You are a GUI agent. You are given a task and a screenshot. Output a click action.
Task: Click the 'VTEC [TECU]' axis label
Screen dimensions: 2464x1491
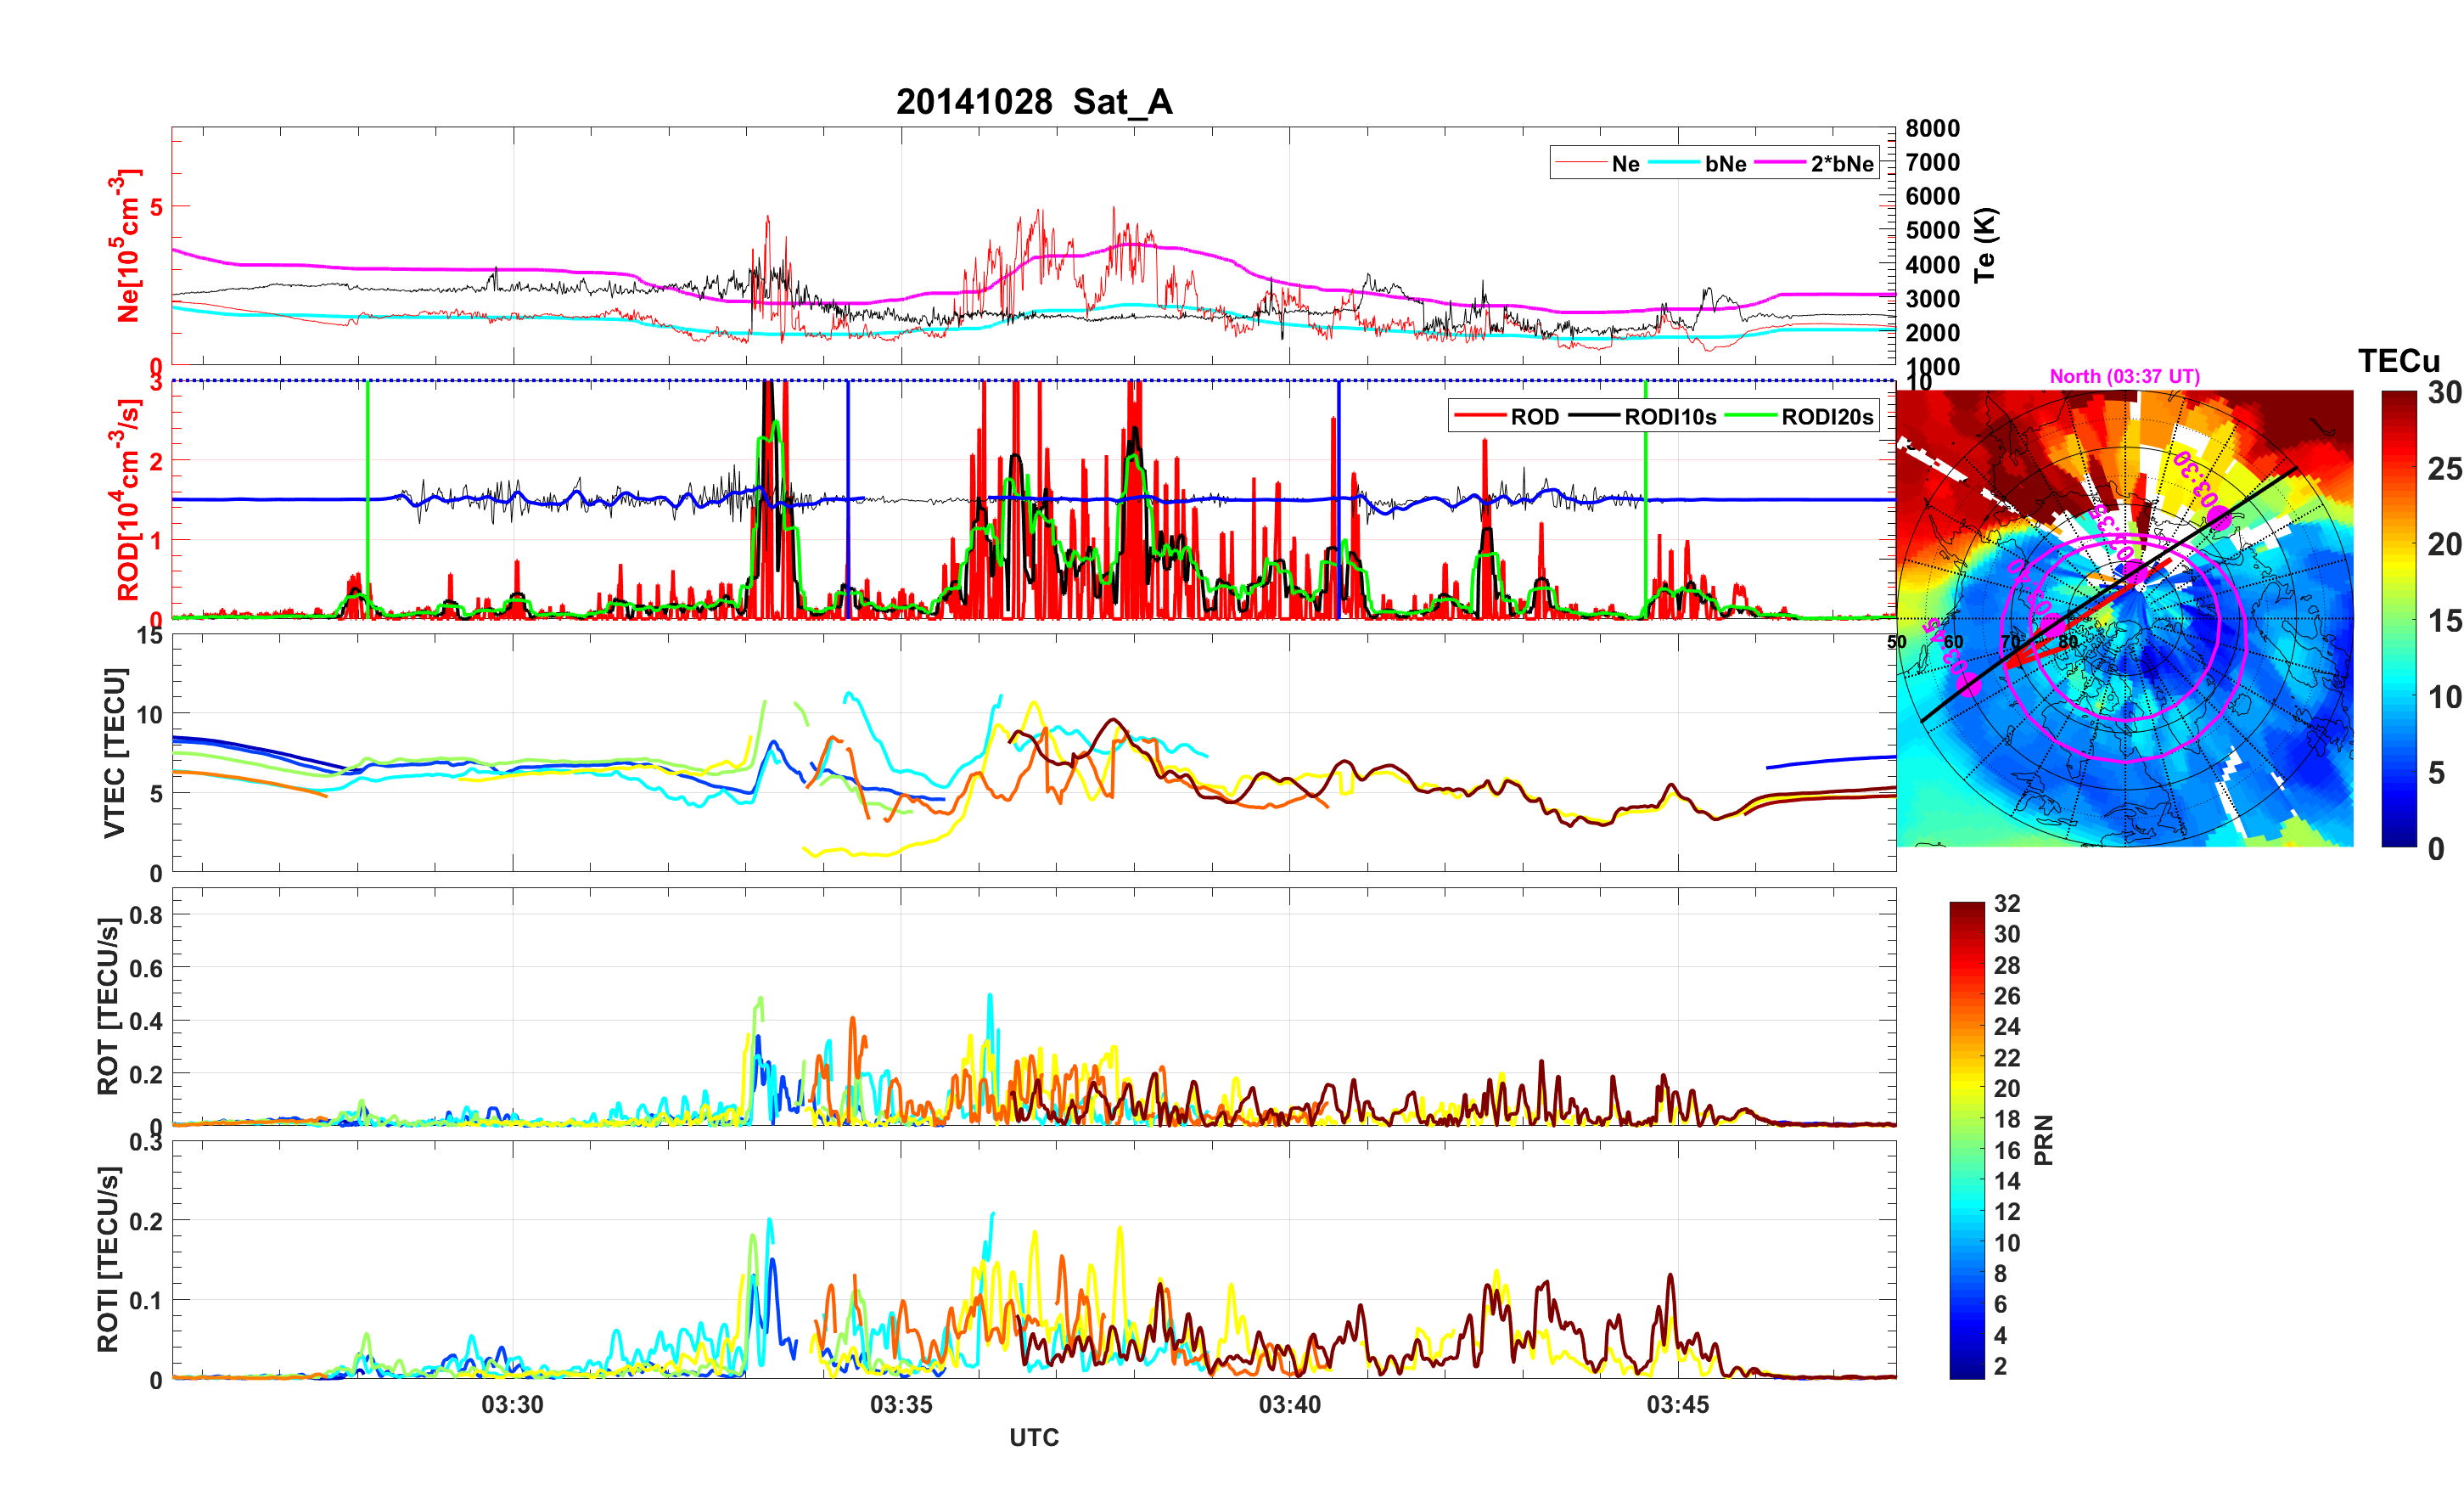(x=114, y=752)
